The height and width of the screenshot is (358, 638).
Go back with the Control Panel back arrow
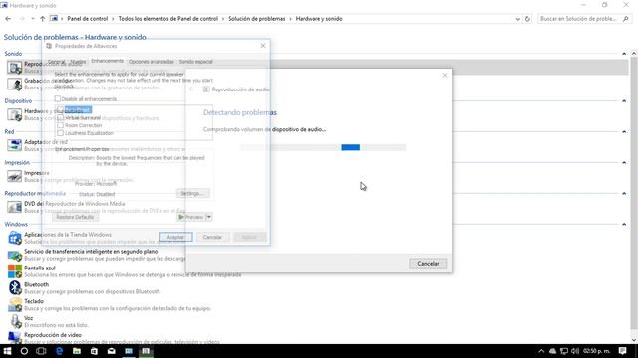pyautogui.click(x=8, y=19)
